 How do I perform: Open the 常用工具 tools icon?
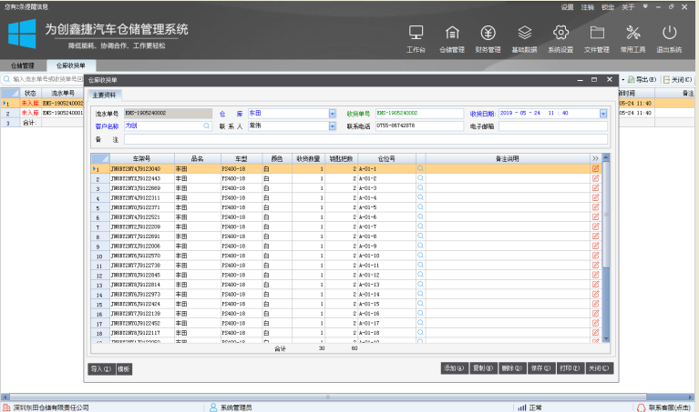633,33
